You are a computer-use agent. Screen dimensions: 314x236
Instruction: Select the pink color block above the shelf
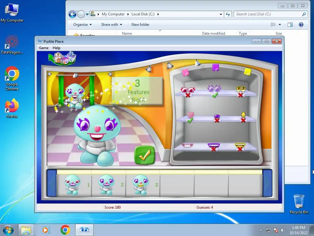point(185,73)
